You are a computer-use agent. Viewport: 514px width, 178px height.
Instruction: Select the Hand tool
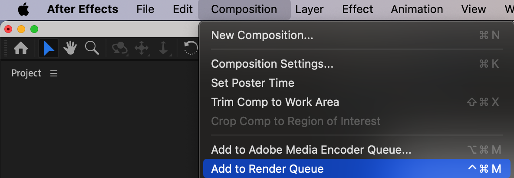(70, 48)
